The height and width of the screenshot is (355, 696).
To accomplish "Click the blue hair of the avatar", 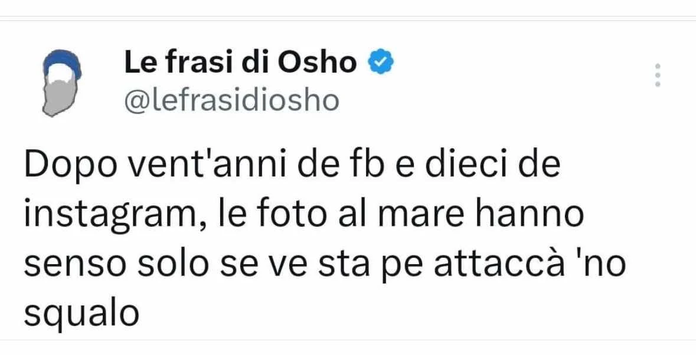I will [x=62, y=63].
